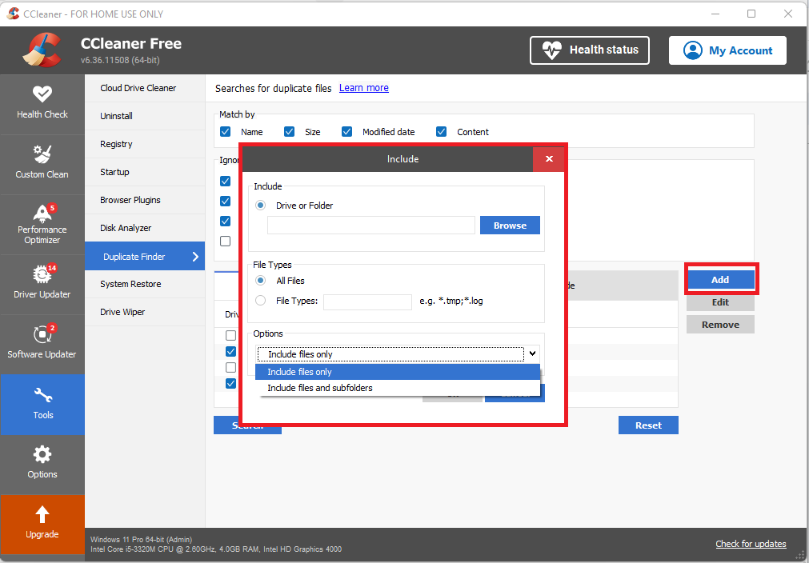Click the Learn more link
Screen dimensions: 809x563
pos(364,88)
